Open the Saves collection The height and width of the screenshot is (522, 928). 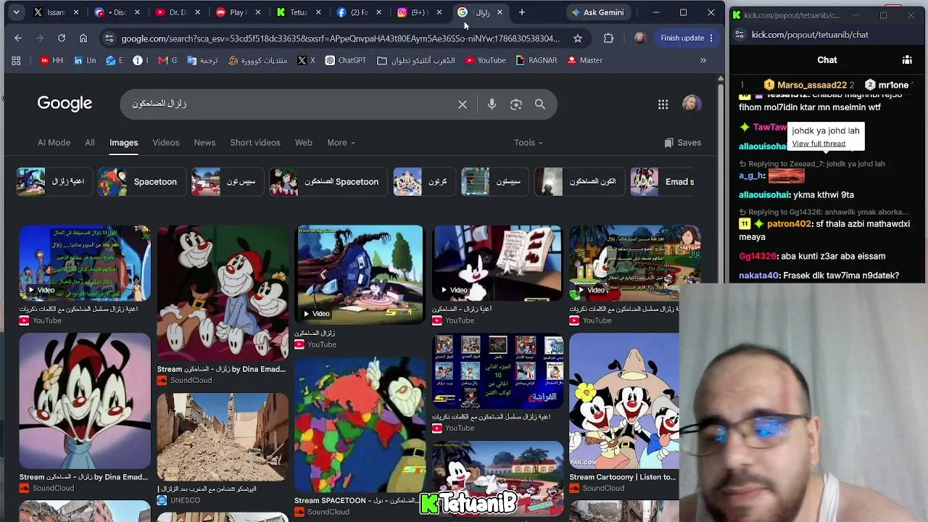683,143
